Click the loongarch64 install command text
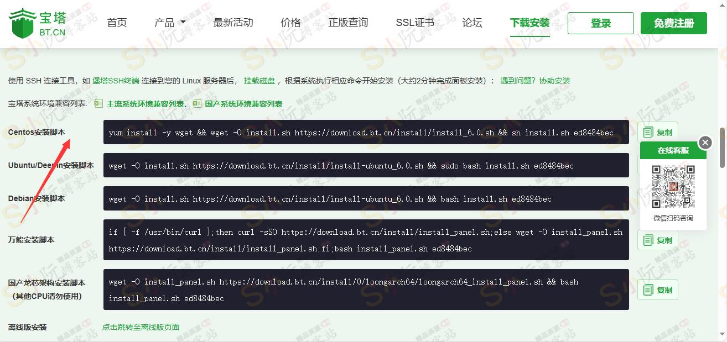Screen dimensions: 727x342 coord(344,290)
